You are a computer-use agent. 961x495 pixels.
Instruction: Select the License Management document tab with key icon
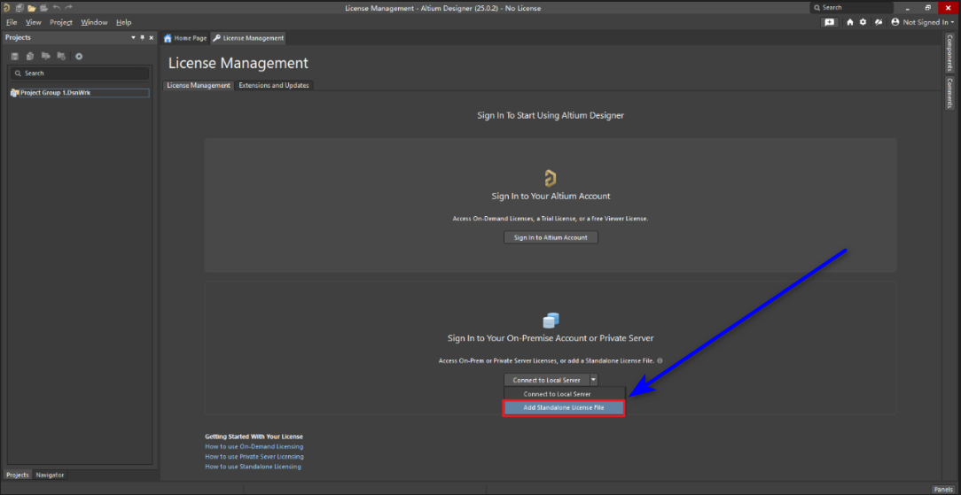[248, 38]
